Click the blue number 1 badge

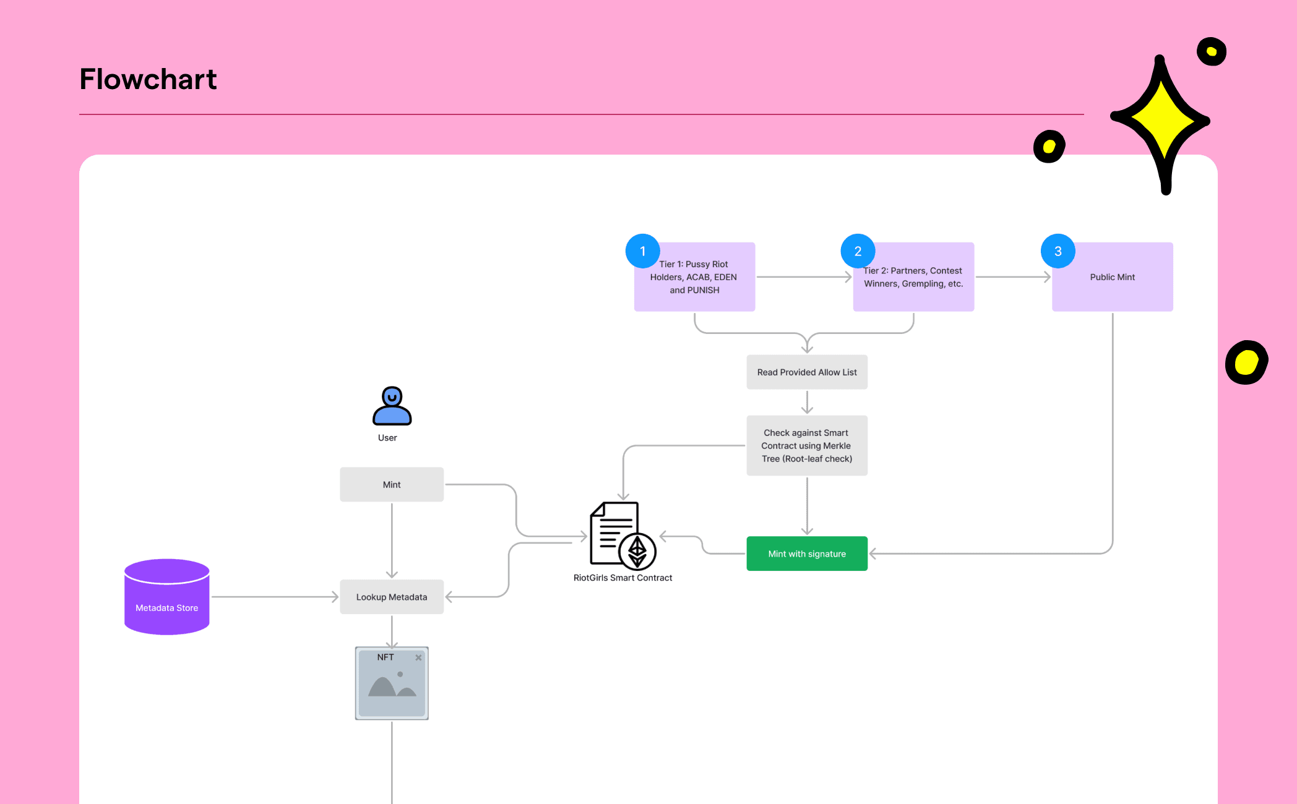pos(642,251)
